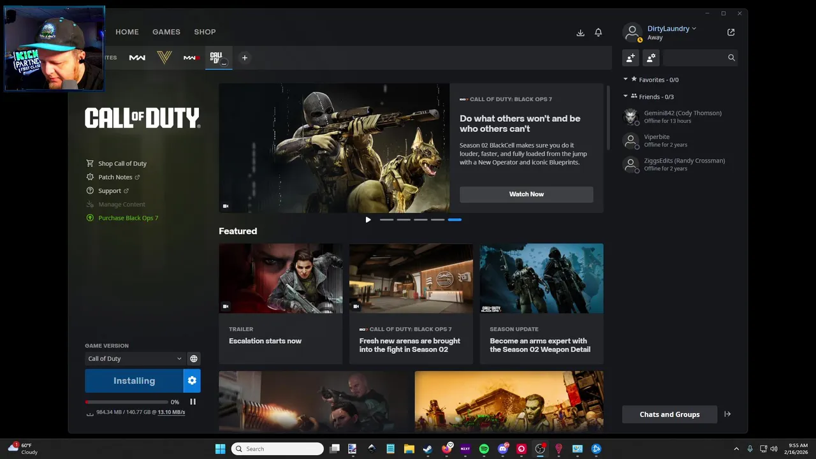Image resolution: width=816 pixels, height=459 pixels.
Task: Select the Call of Duty game tab
Action: 217,58
